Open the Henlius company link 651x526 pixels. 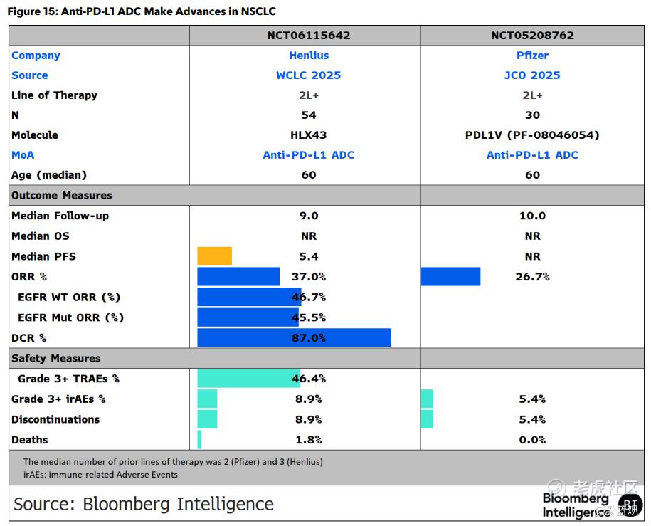click(309, 56)
